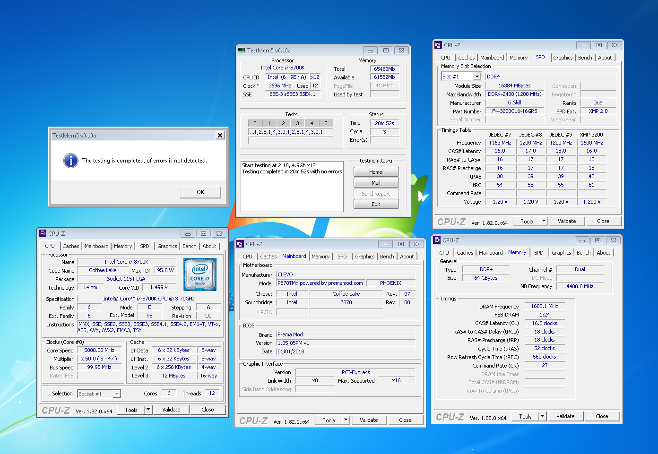Click CPU-Z Mainboard window title icon
658x454 pixels.
pos(240,244)
